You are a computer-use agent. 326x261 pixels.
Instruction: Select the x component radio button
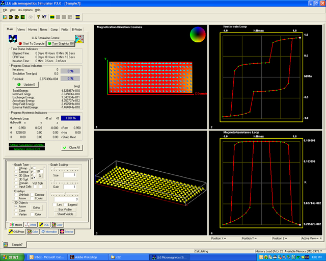coord(35,168)
